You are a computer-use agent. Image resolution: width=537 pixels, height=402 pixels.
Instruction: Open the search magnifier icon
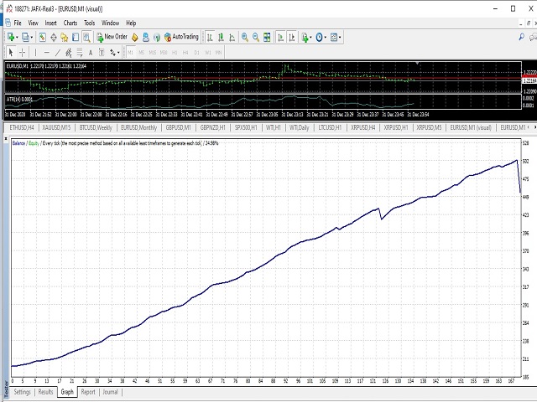point(521,37)
